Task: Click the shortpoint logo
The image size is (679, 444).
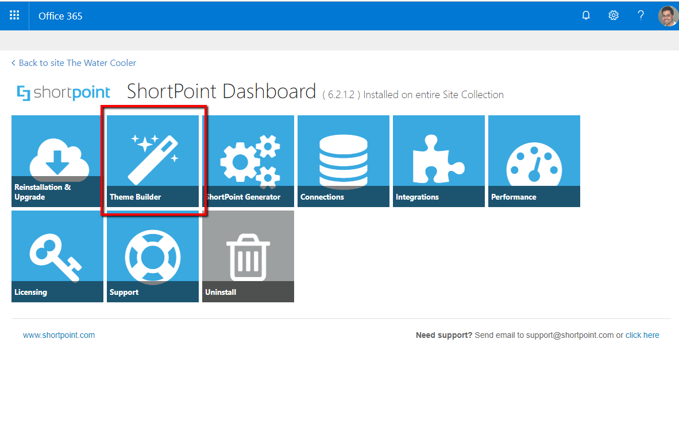Action: 63,92
